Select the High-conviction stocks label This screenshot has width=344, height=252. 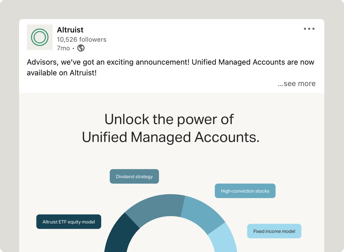point(245,191)
